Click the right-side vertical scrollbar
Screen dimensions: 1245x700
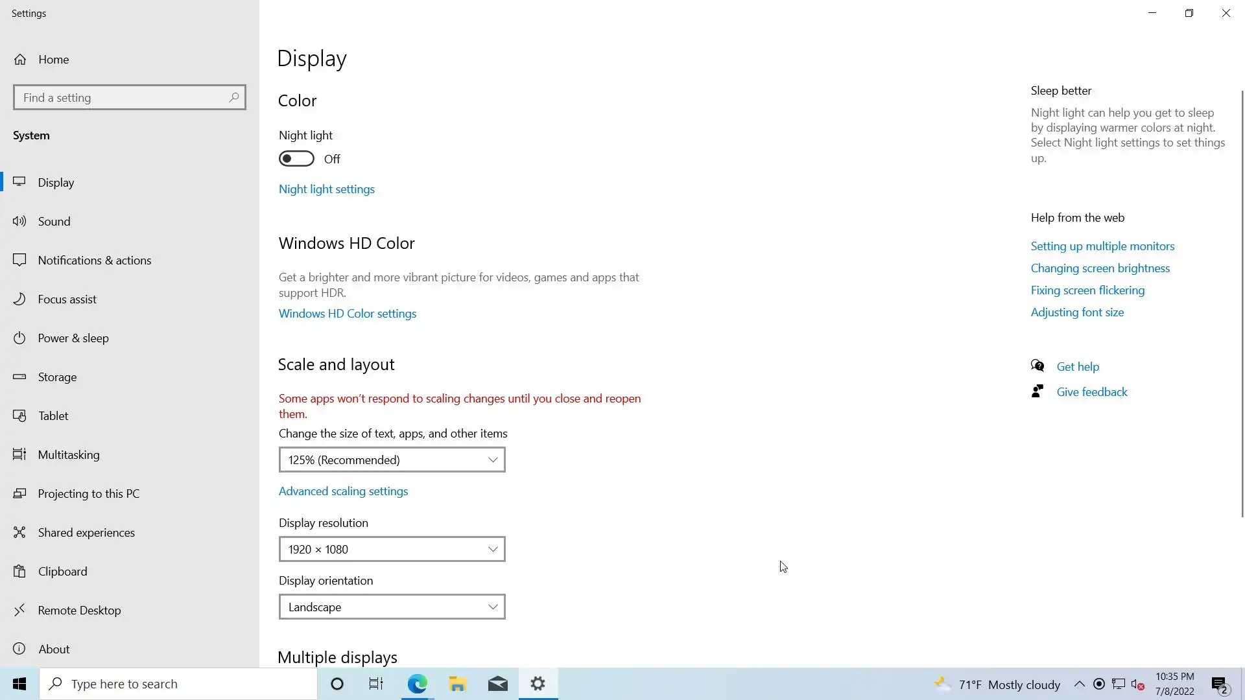1242,305
